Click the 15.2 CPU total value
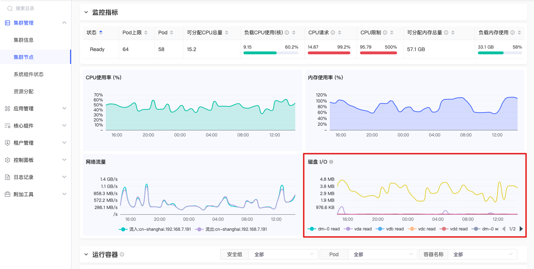The height and width of the screenshot is (269, 534). (x=192, y=49)
